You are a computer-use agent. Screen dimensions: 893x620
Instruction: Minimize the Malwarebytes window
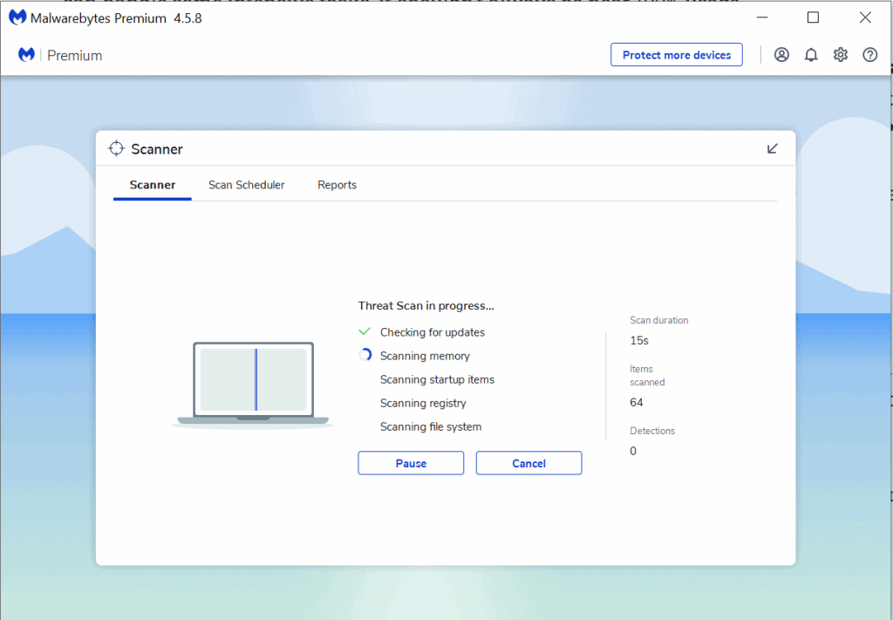click(762, 17)
